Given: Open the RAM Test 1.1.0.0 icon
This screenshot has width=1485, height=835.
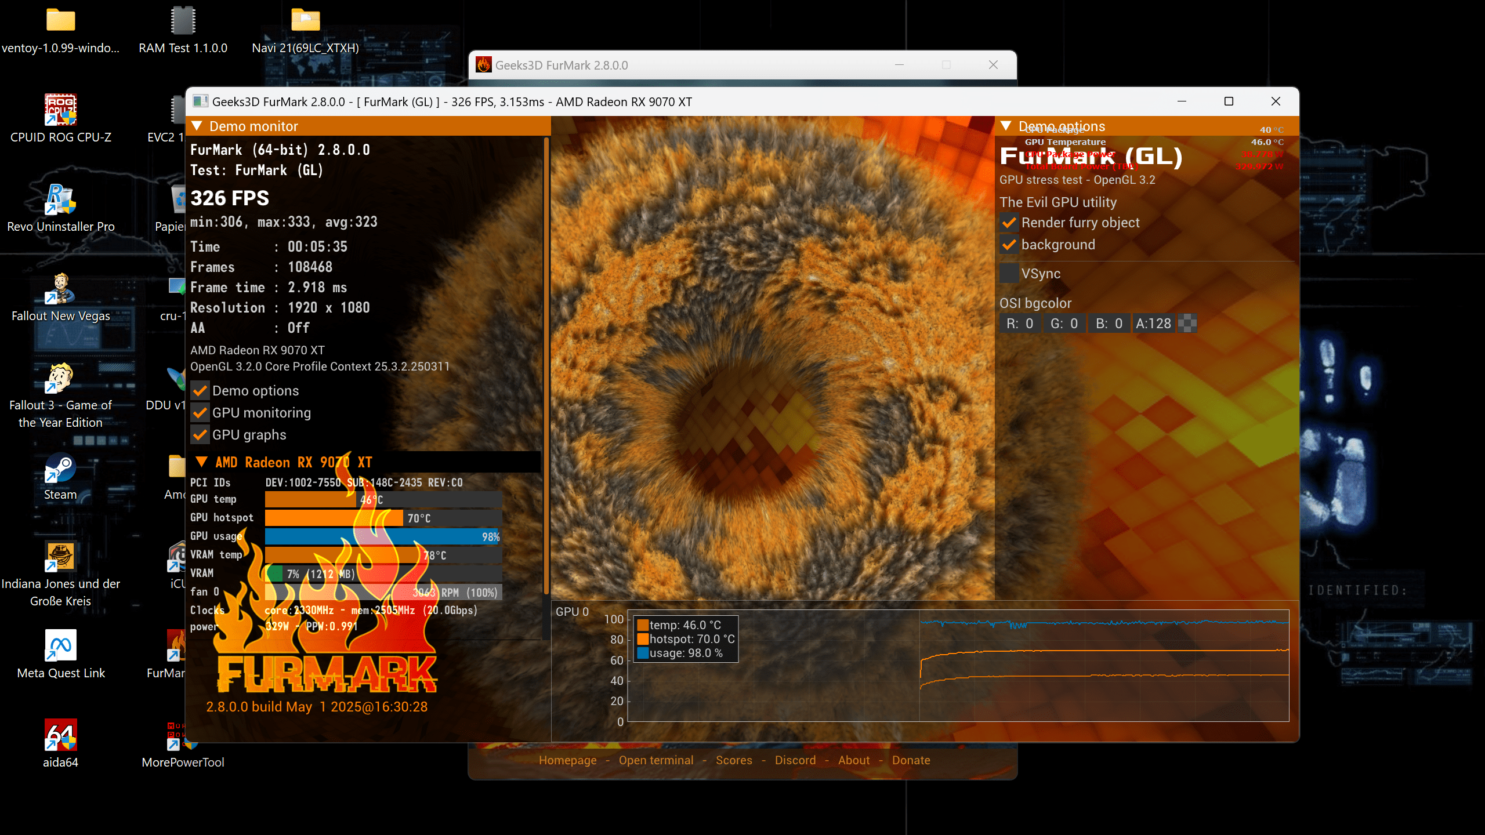Looking at the screenshot, I should 182,21.
